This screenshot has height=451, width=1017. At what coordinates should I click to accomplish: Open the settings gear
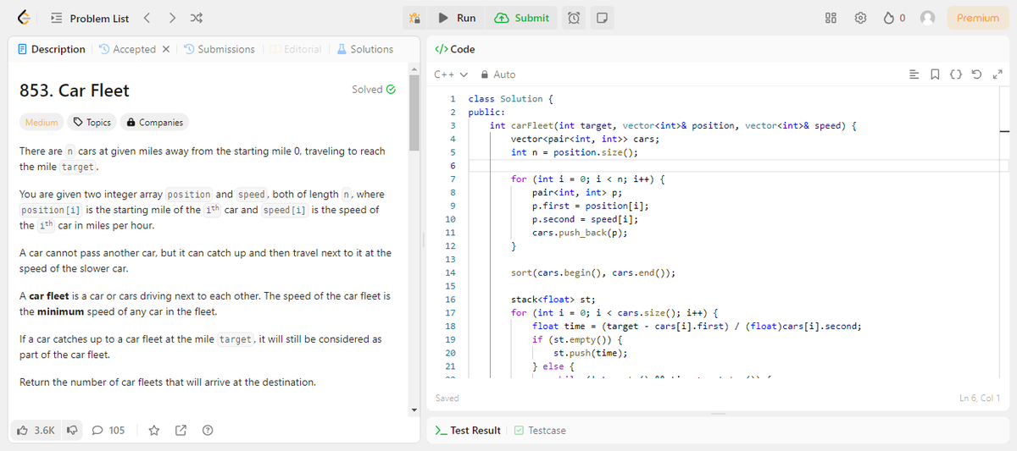(861, 18)
